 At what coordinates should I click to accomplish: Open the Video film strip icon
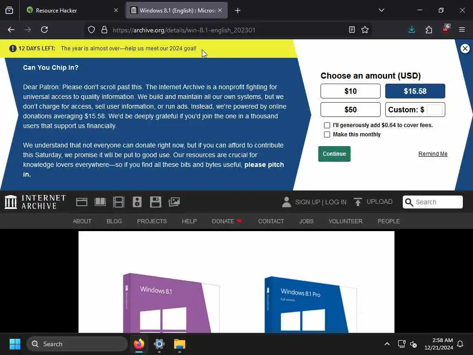coord(119,202)
